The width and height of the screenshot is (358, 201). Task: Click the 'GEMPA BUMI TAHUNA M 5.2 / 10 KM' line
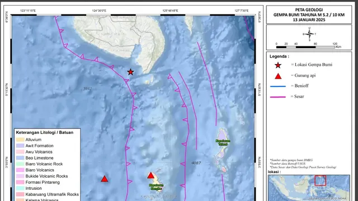click(x=309, y=15)
